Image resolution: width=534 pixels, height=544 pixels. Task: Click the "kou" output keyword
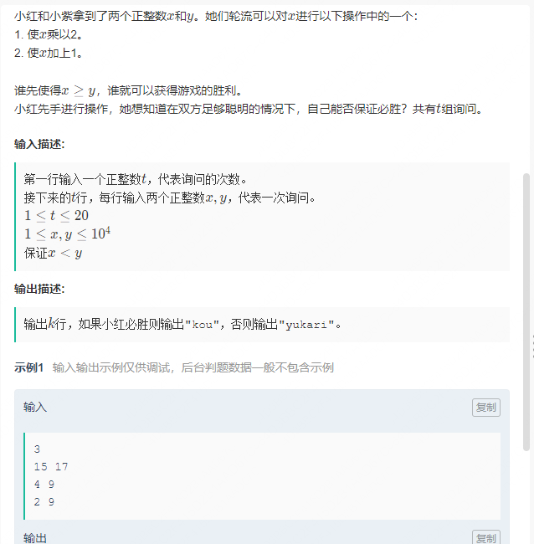click(202, 325)
